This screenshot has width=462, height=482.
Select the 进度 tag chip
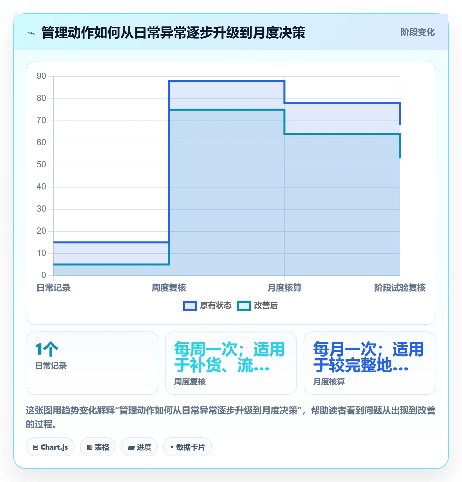[139, 447]
